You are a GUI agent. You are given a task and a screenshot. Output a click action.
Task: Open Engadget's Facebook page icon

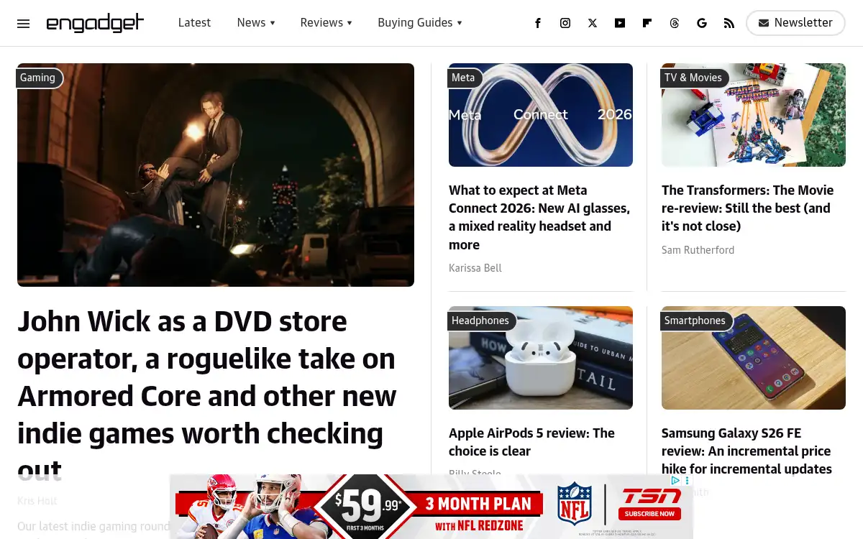538,23
